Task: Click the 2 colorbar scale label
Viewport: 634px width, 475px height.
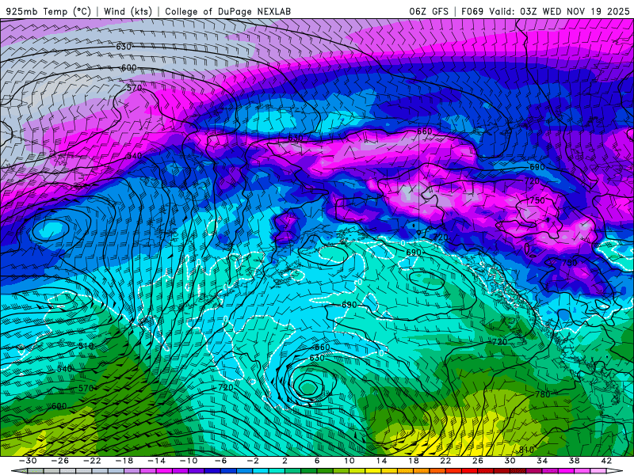Action: (285, 461)
